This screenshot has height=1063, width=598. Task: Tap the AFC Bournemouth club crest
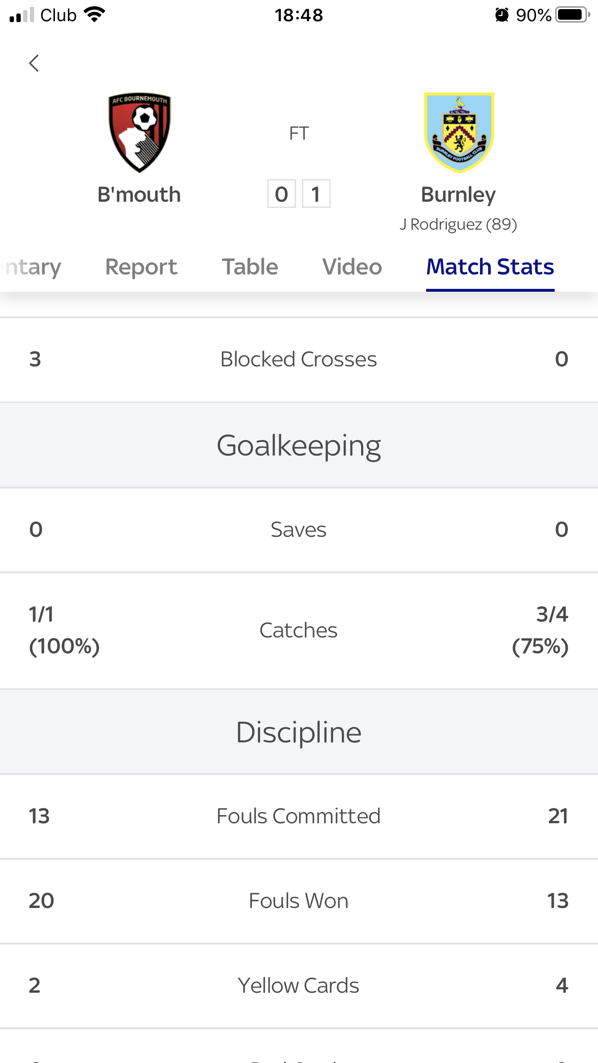139,132
